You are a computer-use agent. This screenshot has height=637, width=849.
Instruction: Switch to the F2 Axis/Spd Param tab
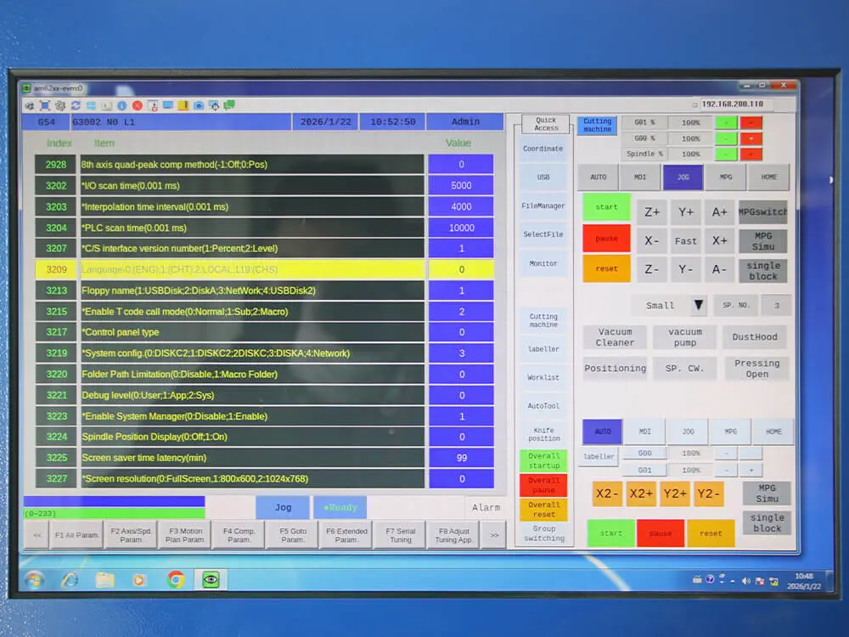pyautogui.click(x=131, y=535)
